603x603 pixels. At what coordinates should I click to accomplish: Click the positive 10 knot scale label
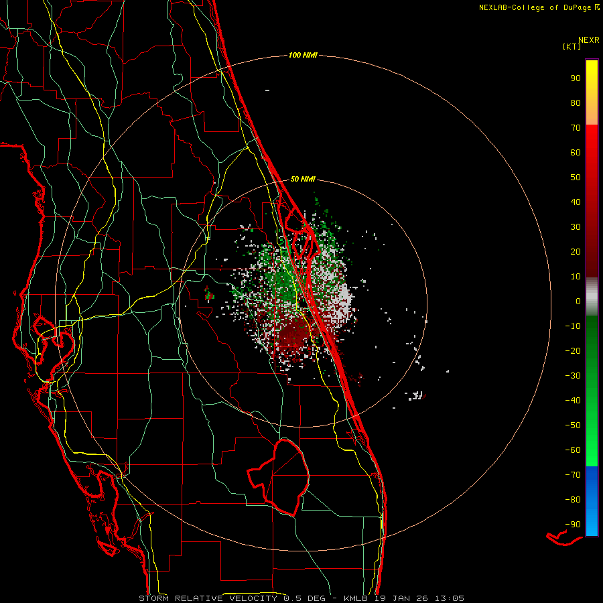pos(576,277)
